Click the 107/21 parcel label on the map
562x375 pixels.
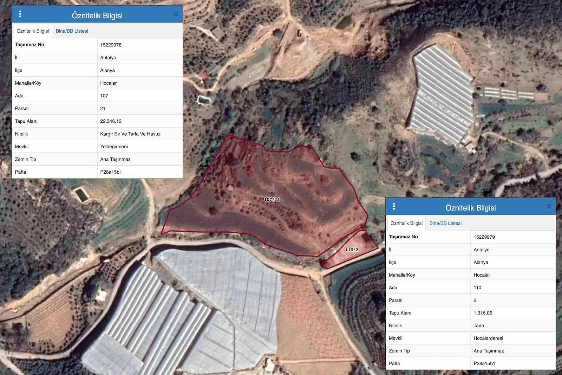click(272, 200)
